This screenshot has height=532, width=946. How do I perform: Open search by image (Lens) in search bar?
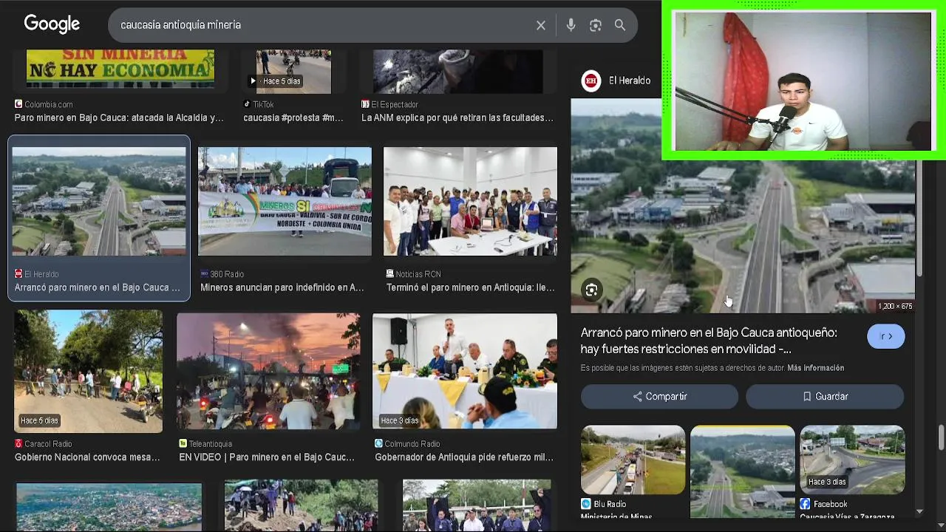pos(596,25)
